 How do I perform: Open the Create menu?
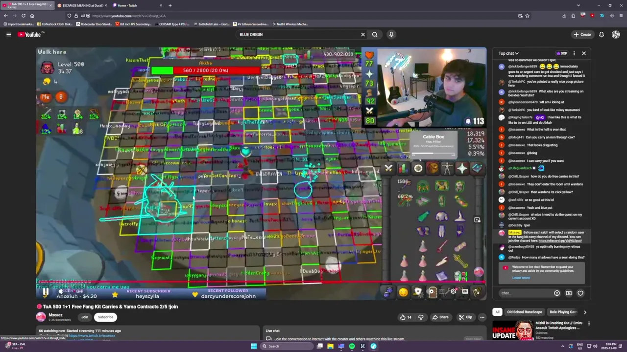[582, 34]
